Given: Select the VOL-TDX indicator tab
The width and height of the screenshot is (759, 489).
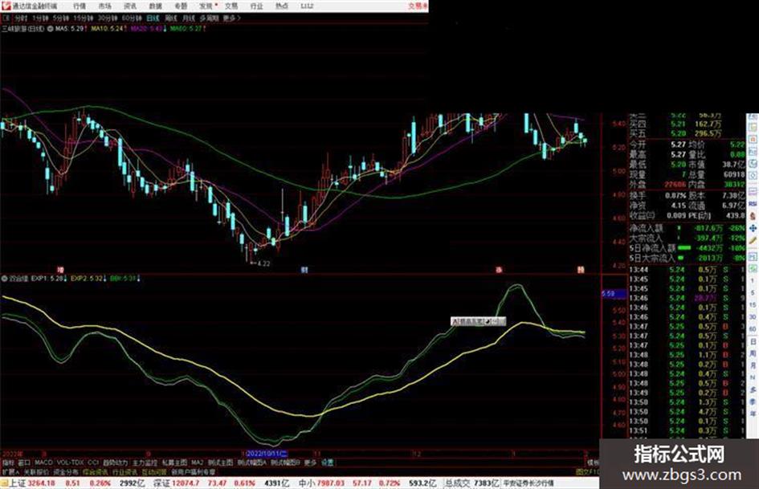Looking at the screenshot, I should [71, 463].
